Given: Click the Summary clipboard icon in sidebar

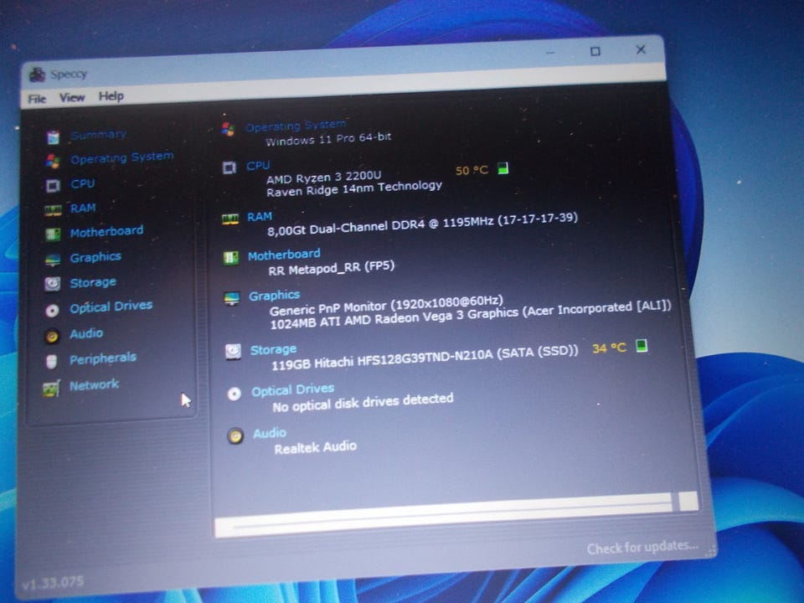Looking at the screenshot, I should click(53, 137).
